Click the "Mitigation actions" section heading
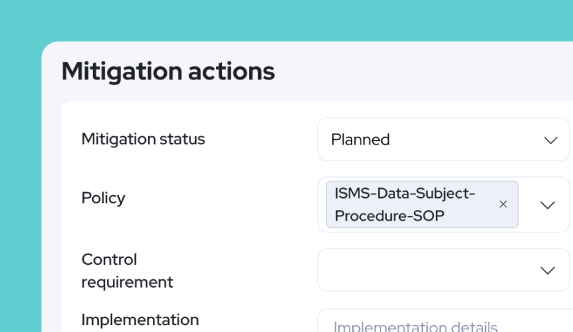The height and width of the screenshot is (332, 573). click(x=168, y=71)
